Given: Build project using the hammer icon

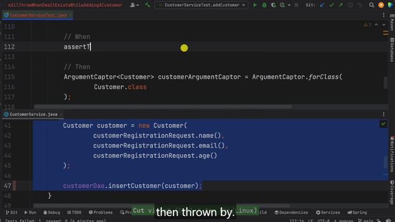Looking at the screenshot, I should tap(148, 5).
